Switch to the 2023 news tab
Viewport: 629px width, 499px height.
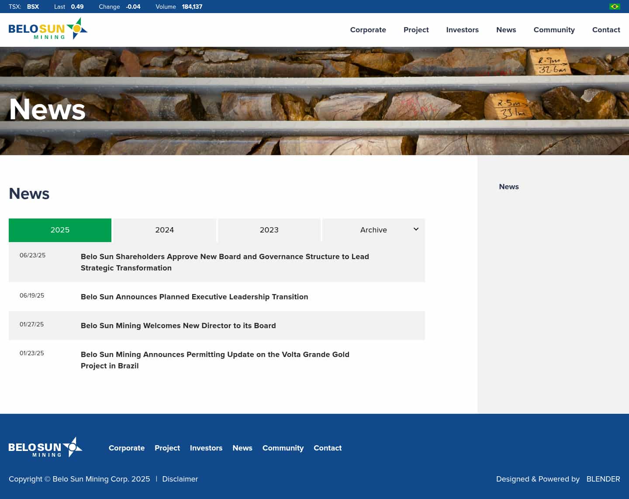[269, 230]
